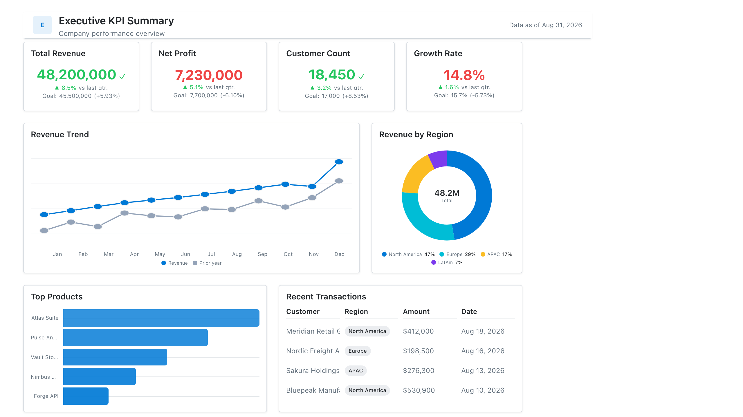This screenshot has width=743, height=417.
Task: Click the E logo icon in header
Action: click(42, 25)
